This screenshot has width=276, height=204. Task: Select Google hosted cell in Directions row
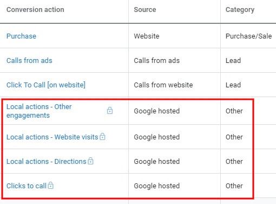pos(156,161)
